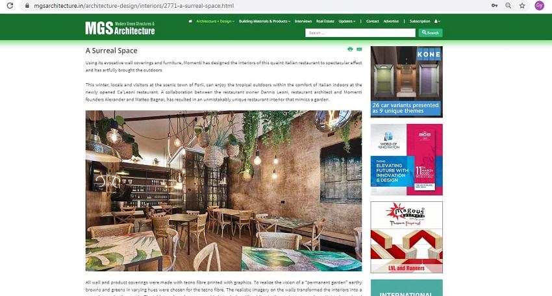Click the Contact link
The image size is (552, 296).
[373, 21]
